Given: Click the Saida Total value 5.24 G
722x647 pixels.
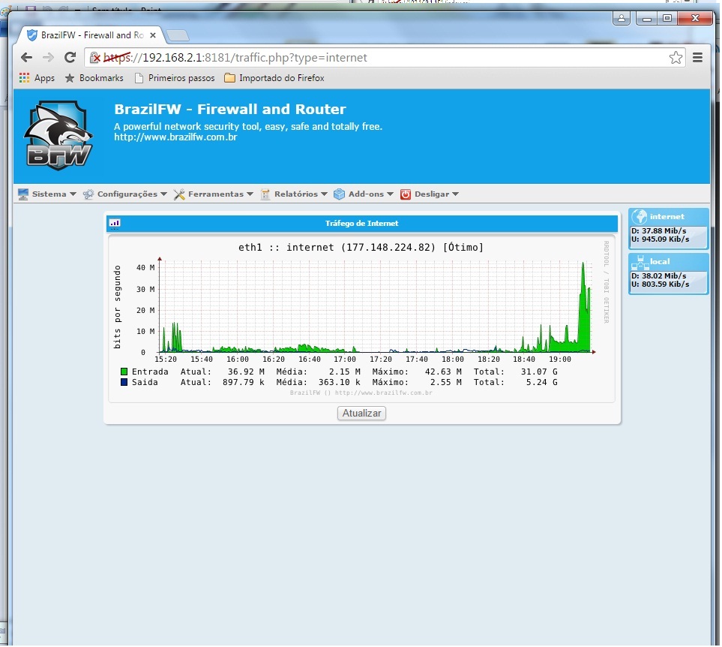Looking at the screenshot, I should point(542,383).
